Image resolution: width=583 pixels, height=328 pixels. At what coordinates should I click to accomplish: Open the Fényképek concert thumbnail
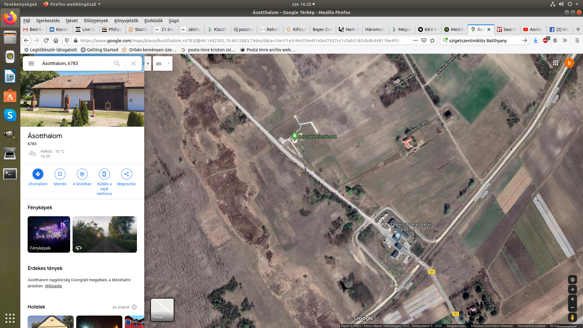(49, 234)
